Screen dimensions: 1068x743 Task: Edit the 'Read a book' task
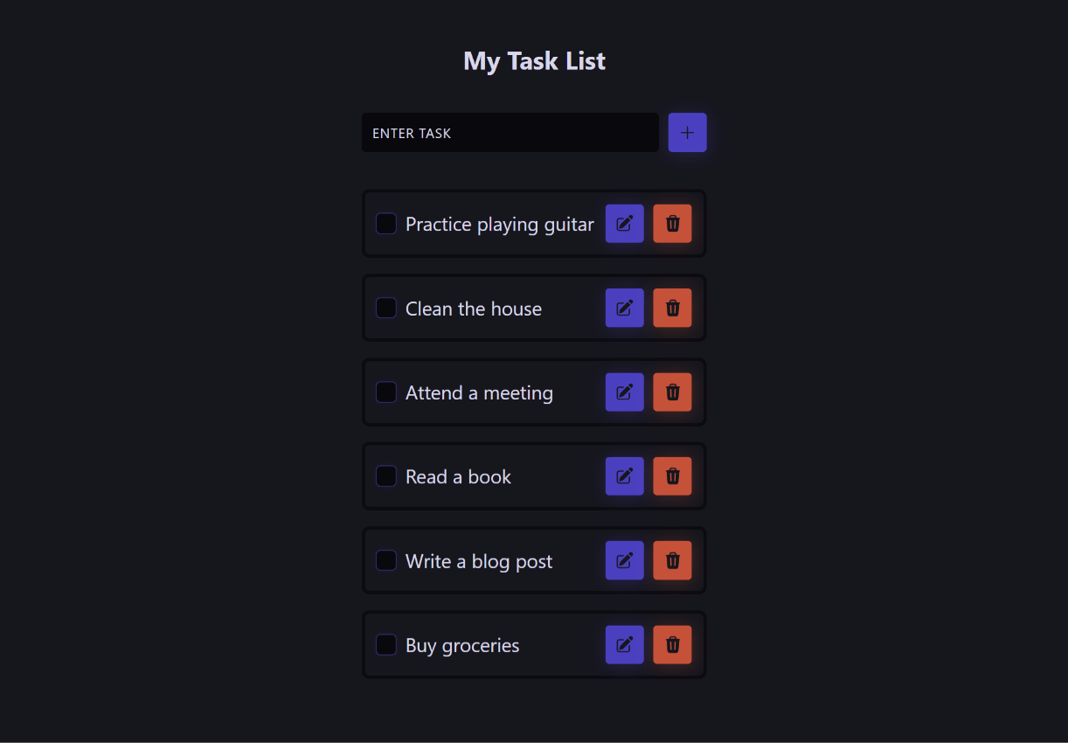pos(625,476)
